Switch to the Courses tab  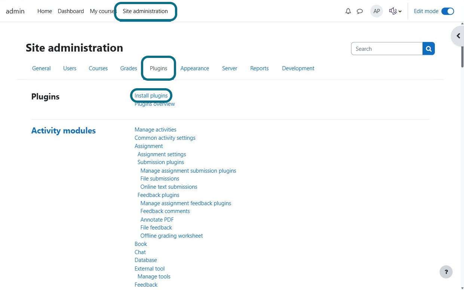coord(98,68)
